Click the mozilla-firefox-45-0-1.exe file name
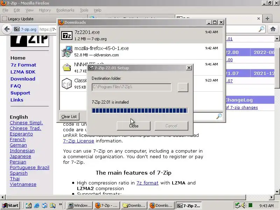This screenshot has width=280, height=210. pyautogui.click(x=101, y=48)
